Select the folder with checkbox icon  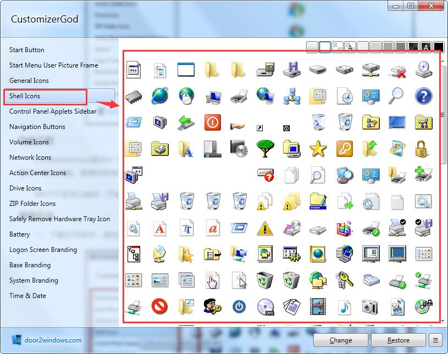point(186,306)
